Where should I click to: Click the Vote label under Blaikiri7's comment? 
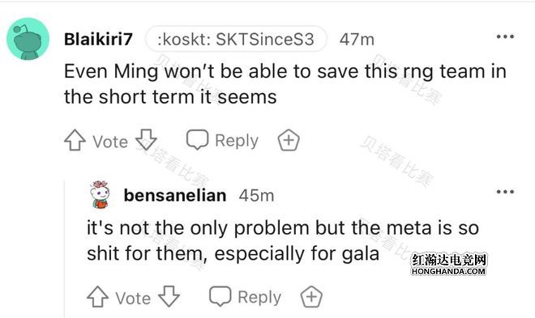pyautogui.click(x=110, y=142)
